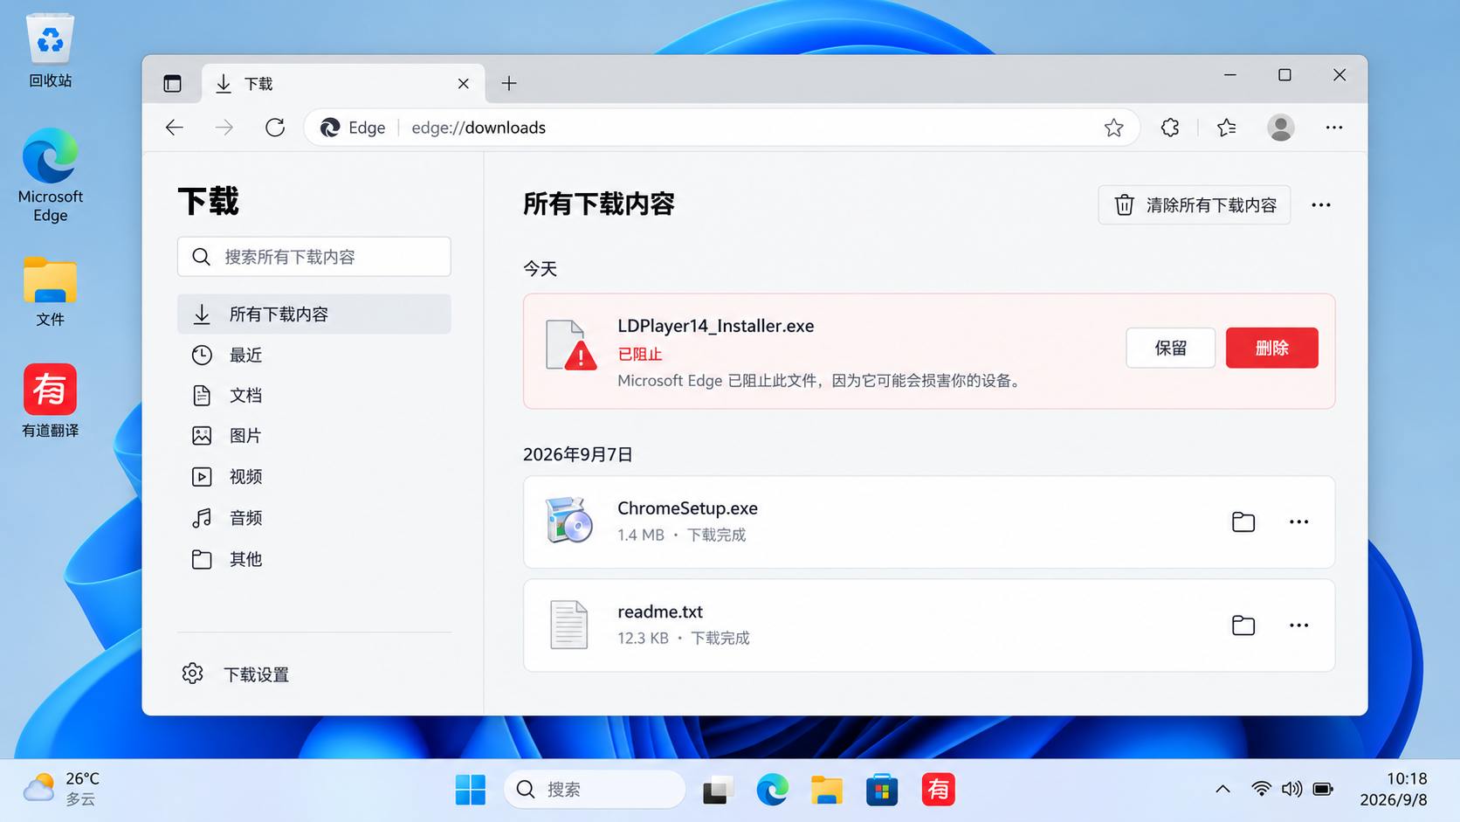Click 保留 for LDPlayer14_Installer.exe
The image size is (1460, 822).
click(x=1170, y=348)
